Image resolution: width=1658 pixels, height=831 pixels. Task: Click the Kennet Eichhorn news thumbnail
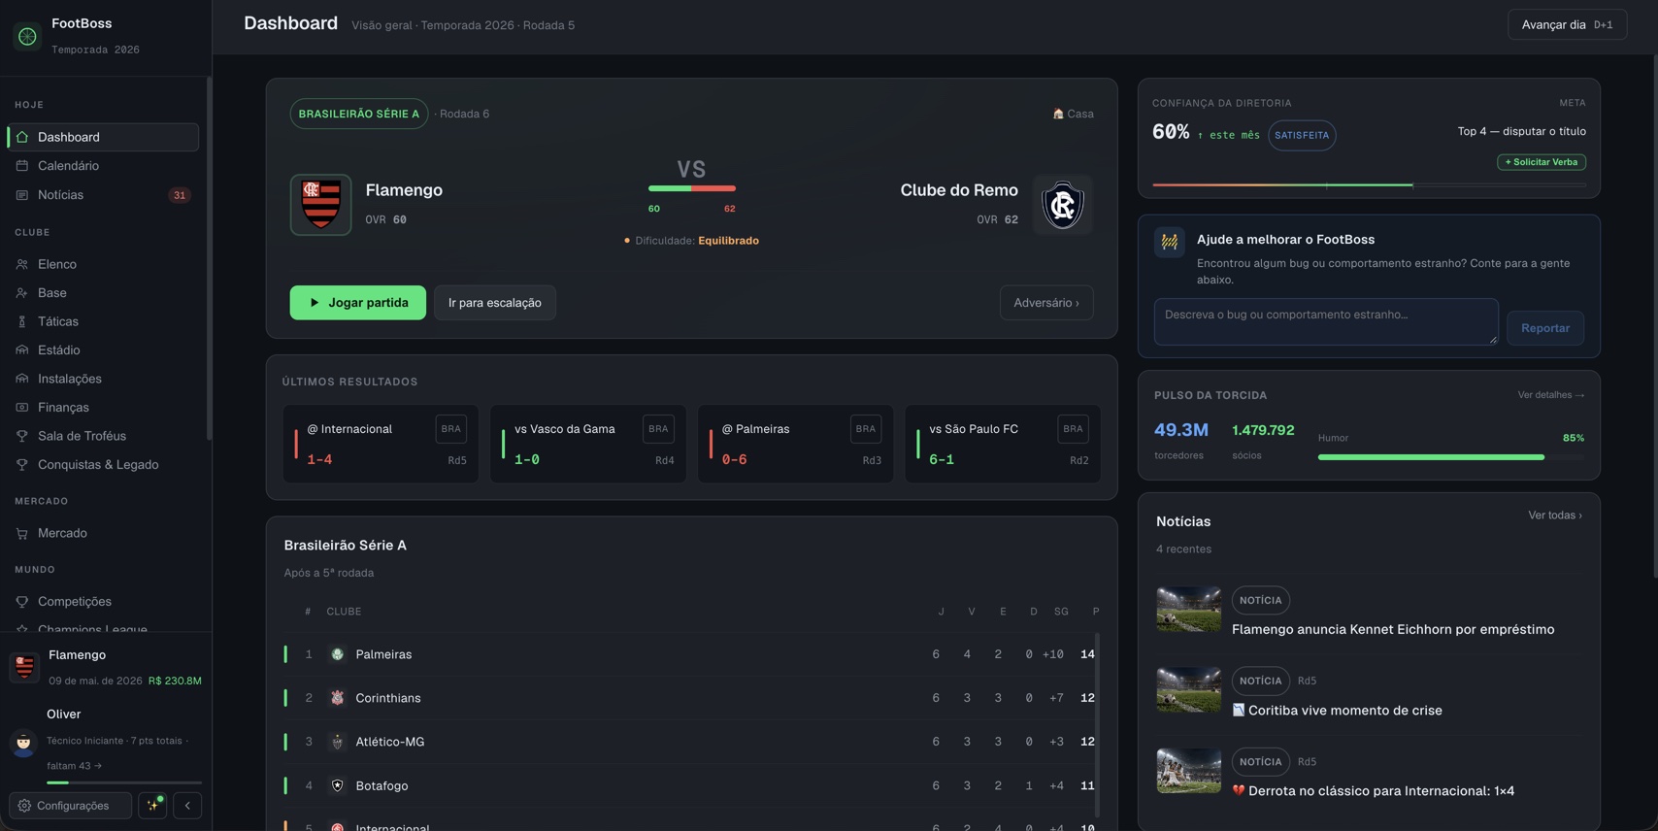click(x=1188, y=609)
